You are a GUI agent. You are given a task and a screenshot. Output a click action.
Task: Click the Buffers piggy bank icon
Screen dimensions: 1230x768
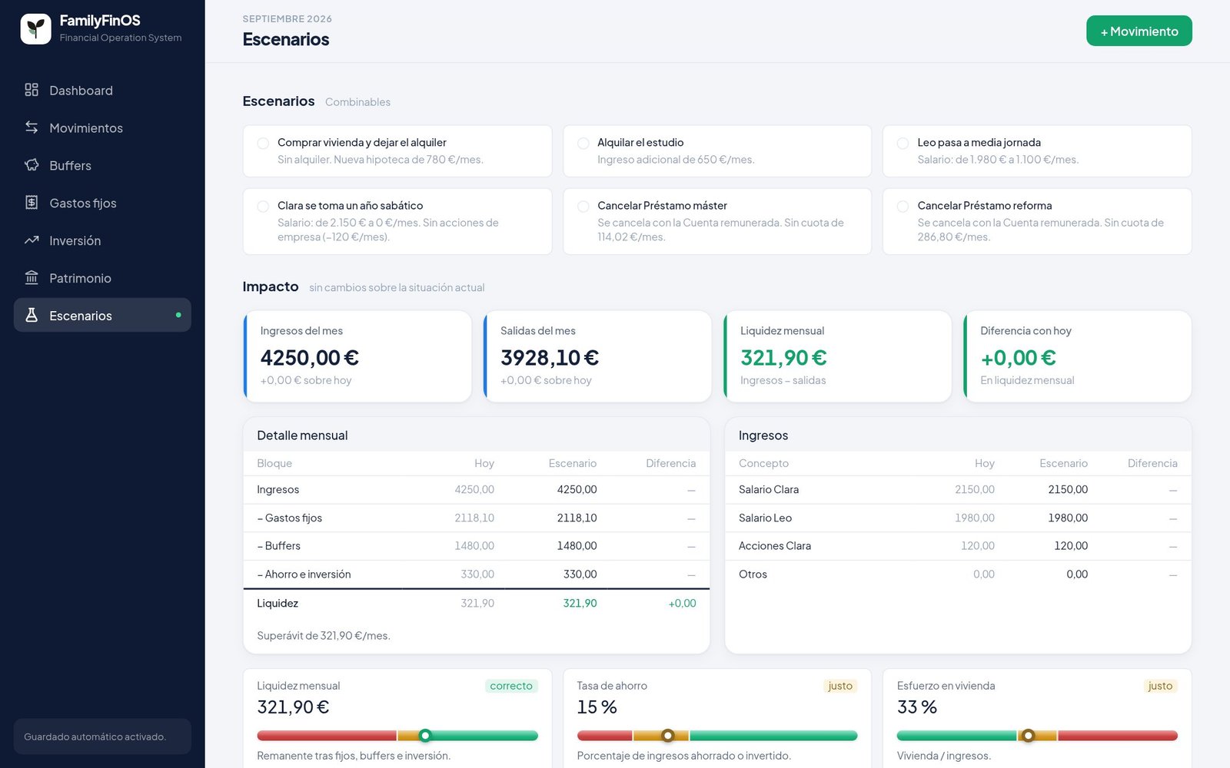click(32, 165)
